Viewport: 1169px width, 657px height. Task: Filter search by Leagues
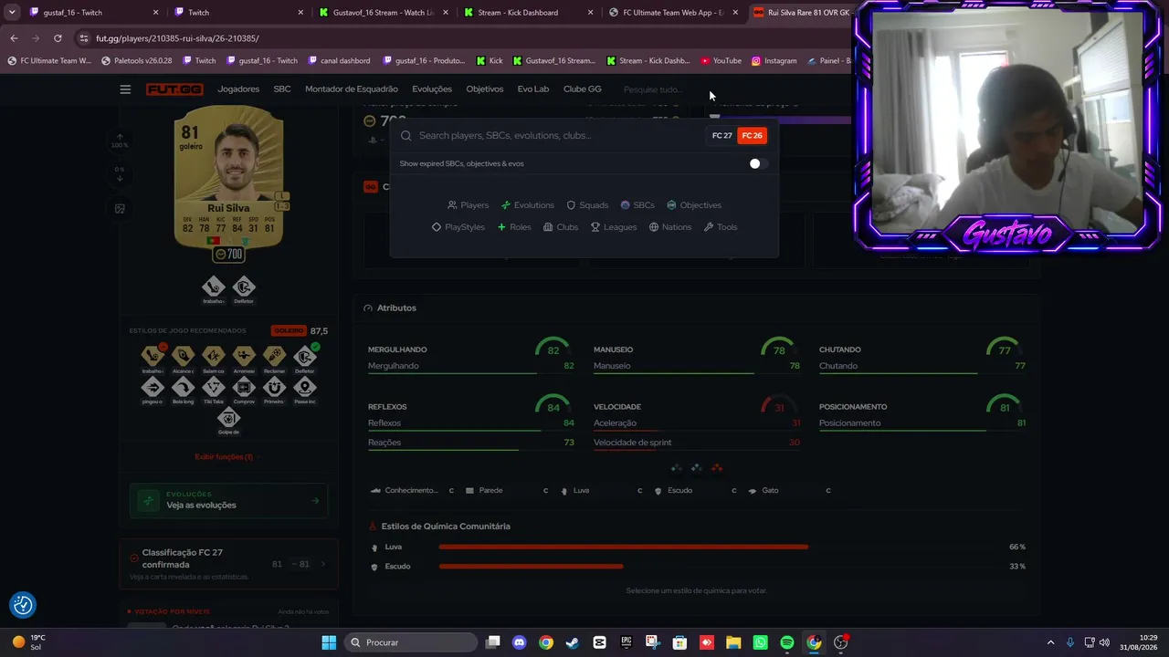pyautogui.click(x=614, y=227)
